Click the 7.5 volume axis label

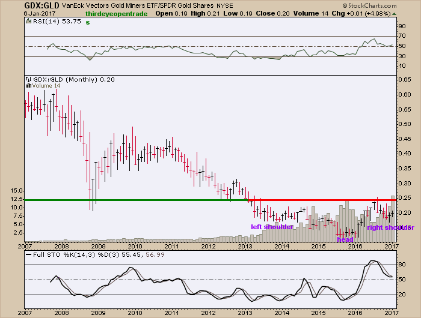tap(17, 216)
